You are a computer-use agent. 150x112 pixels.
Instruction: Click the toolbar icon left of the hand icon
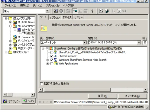pos(107,11)
